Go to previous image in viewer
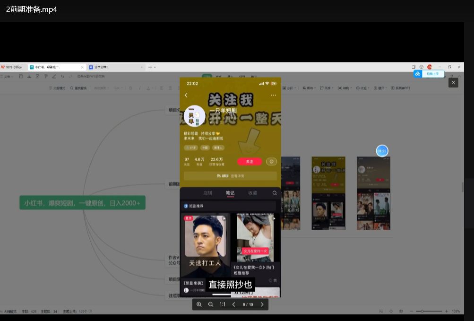This screenshot has height=321, width=474. [233, 304]
